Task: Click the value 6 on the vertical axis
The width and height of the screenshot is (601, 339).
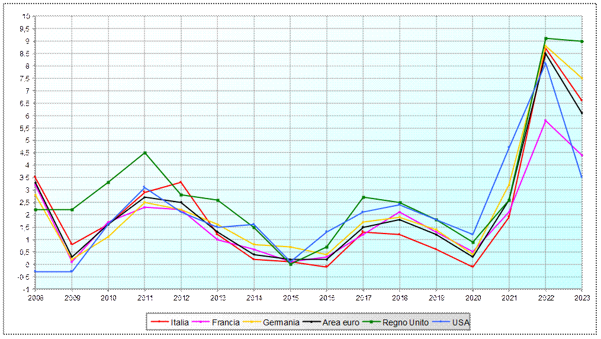Action: point(28,116)
